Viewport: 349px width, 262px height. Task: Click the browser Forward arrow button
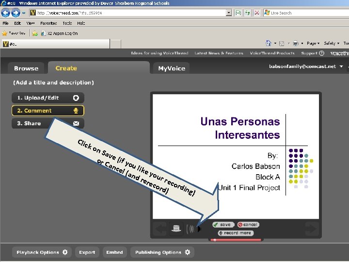click(x=16, y=13)
